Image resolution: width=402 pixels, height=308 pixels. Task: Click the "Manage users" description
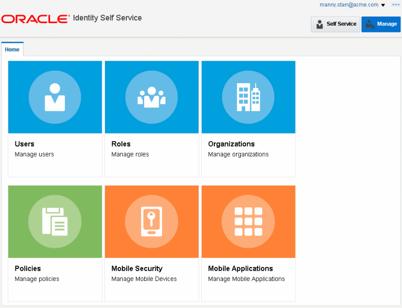(x=34, y=154)
